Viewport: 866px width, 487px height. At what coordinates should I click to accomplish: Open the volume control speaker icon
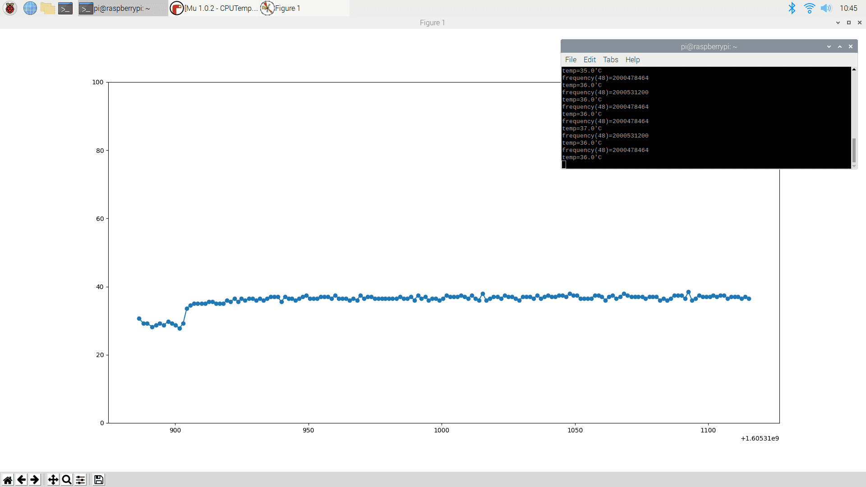point(826,8)
